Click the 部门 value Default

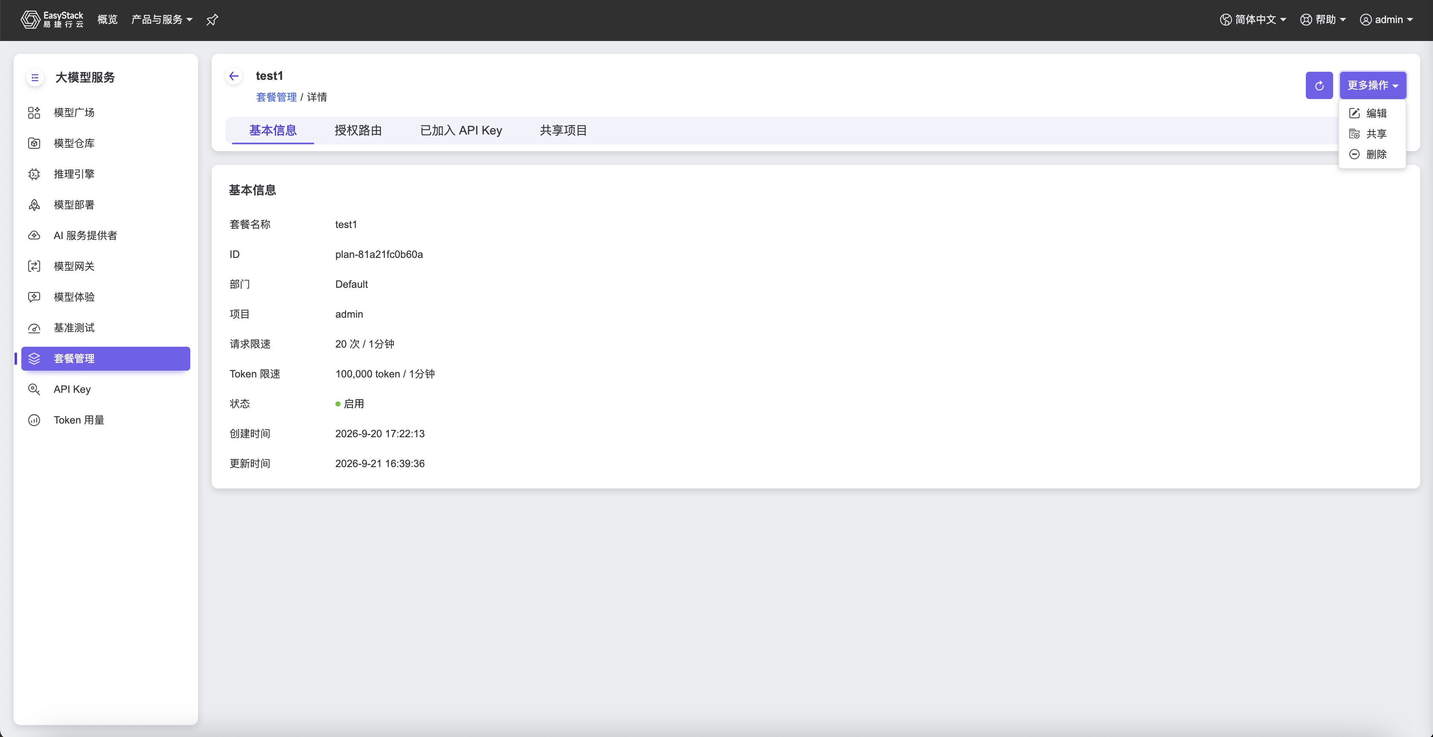pos(351,284)
